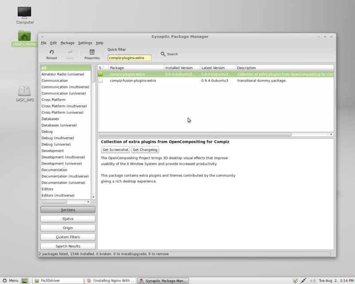Select compiz-fusion-plugins-extra package name
Image resolution: width=355 pixels, height=284 pixels.
point(133,81)
